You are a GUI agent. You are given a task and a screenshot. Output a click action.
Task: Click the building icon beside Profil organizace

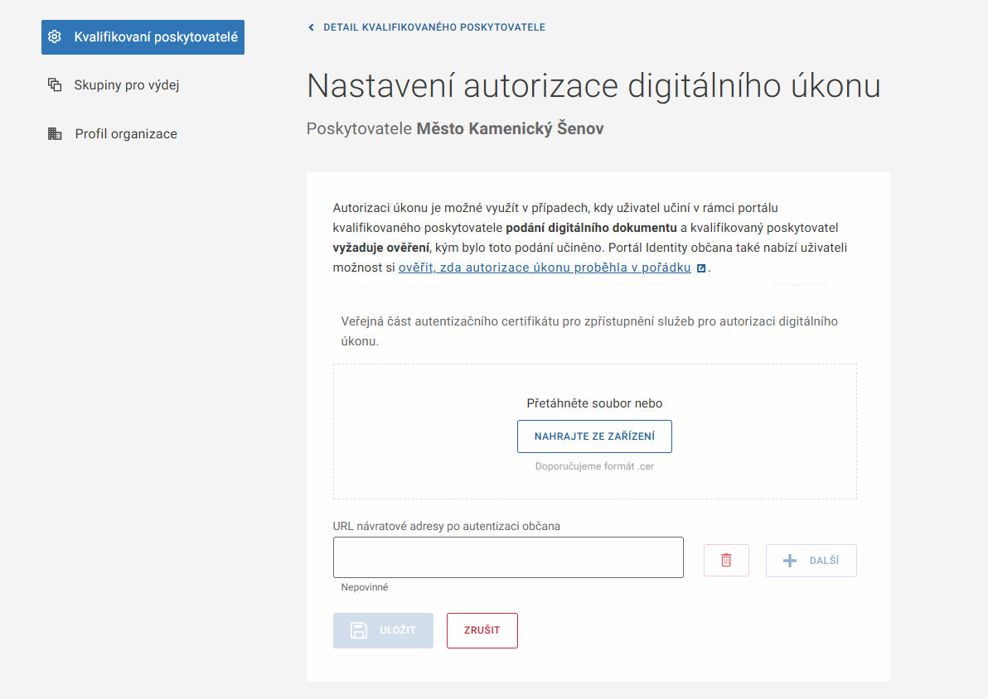click(55, 133)
